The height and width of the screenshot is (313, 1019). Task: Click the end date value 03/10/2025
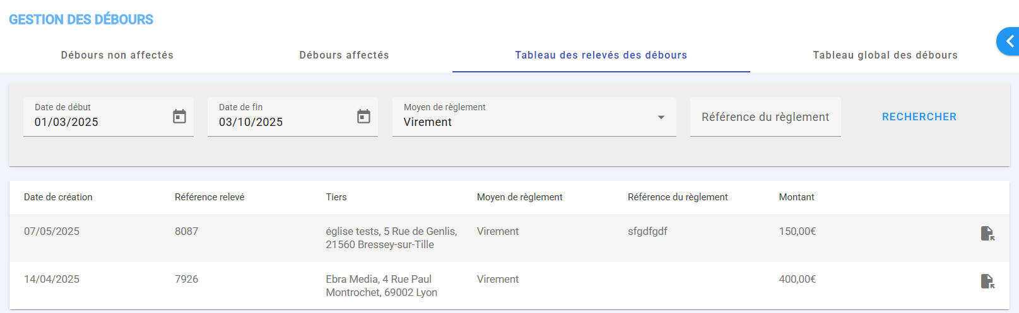[250, 122]
